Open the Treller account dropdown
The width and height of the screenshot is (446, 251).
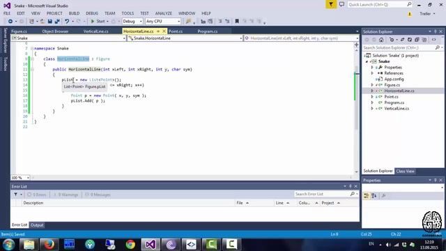coord(427,14)
